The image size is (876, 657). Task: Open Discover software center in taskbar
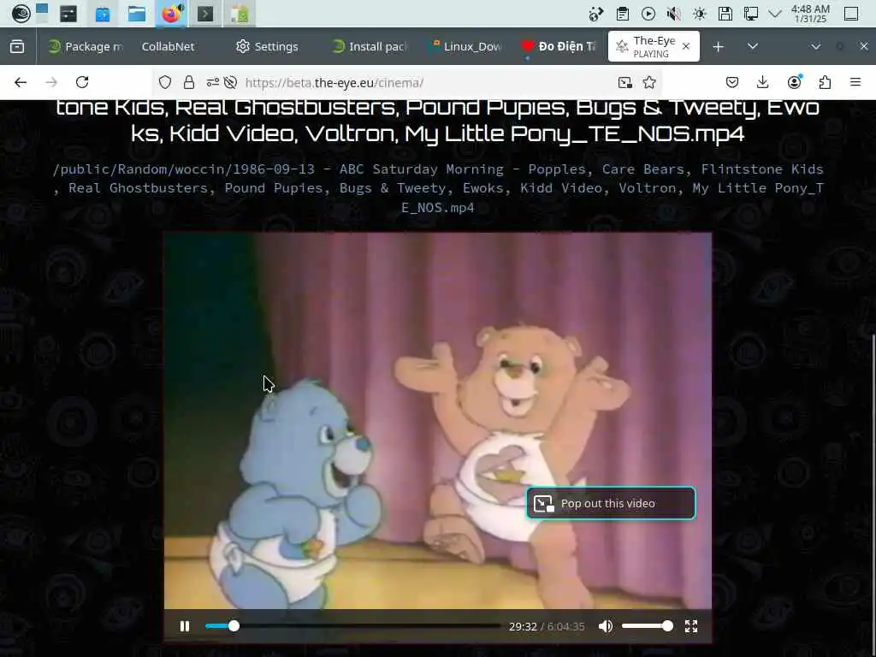coord(103,14)
